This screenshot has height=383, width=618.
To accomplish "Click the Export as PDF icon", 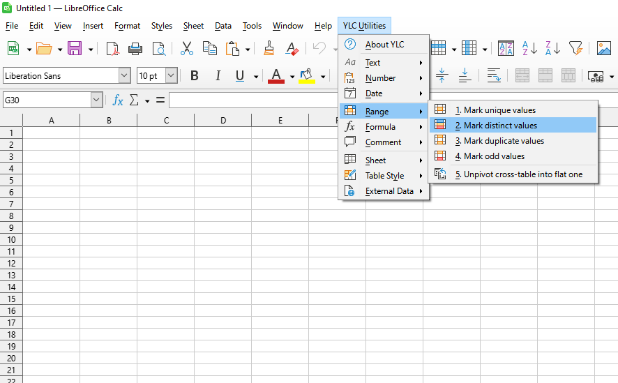I will [112, 48].
